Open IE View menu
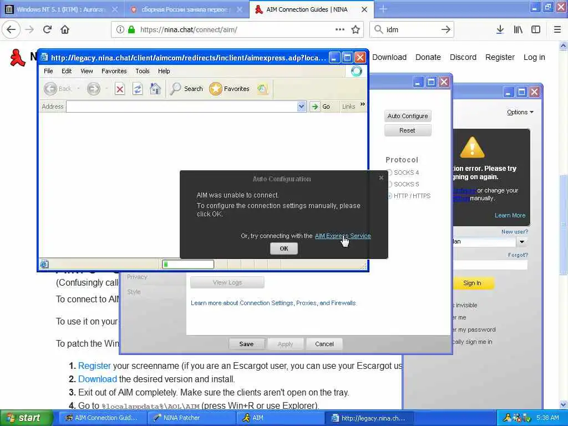Viewport: 568px width, 426px height. click(x=87, y=71)
